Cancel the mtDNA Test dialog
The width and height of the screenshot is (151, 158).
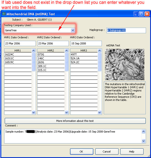click(x=107, y=151)
